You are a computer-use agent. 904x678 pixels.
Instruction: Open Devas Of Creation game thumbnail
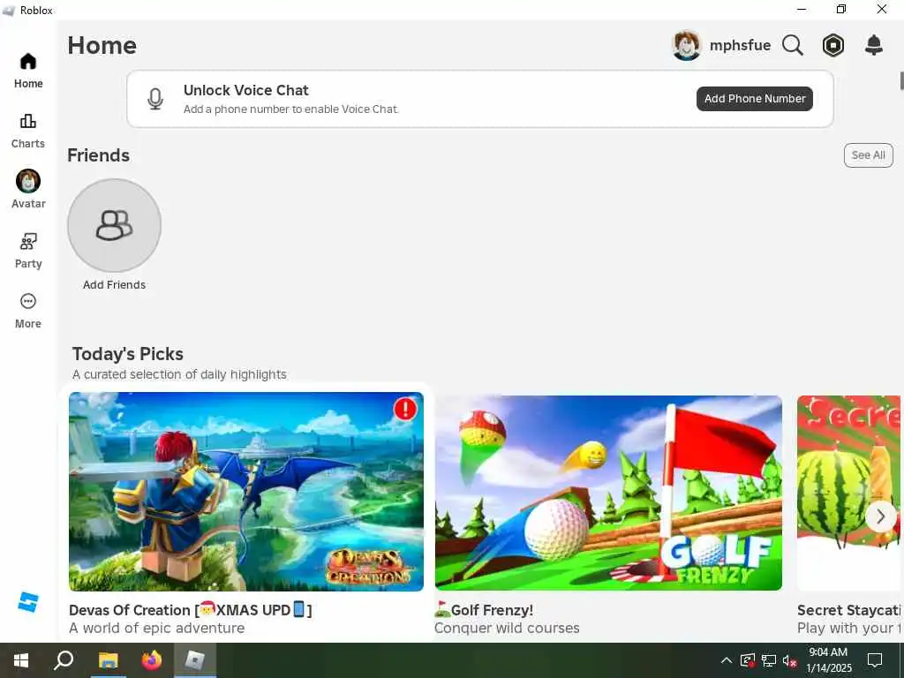246,491
